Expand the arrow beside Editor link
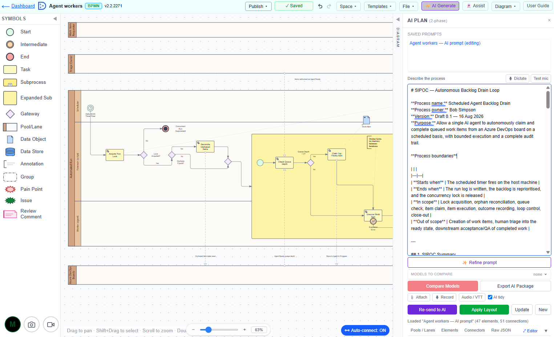Viewport: 554px width, 337px height. (x=546, y=331)
